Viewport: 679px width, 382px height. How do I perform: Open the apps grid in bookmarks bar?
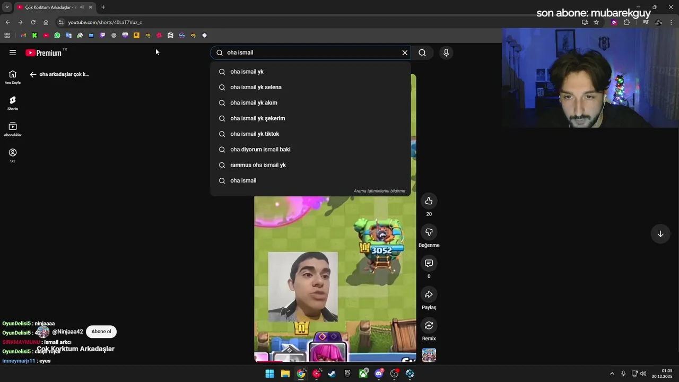(7, 36)
